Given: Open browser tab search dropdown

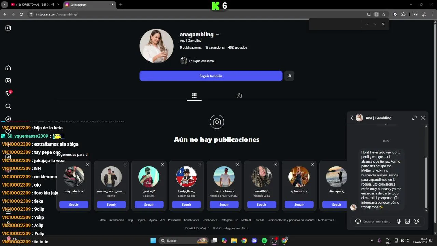Looking at the screenshot, I should pyautogui.click(x=4, y=5).
